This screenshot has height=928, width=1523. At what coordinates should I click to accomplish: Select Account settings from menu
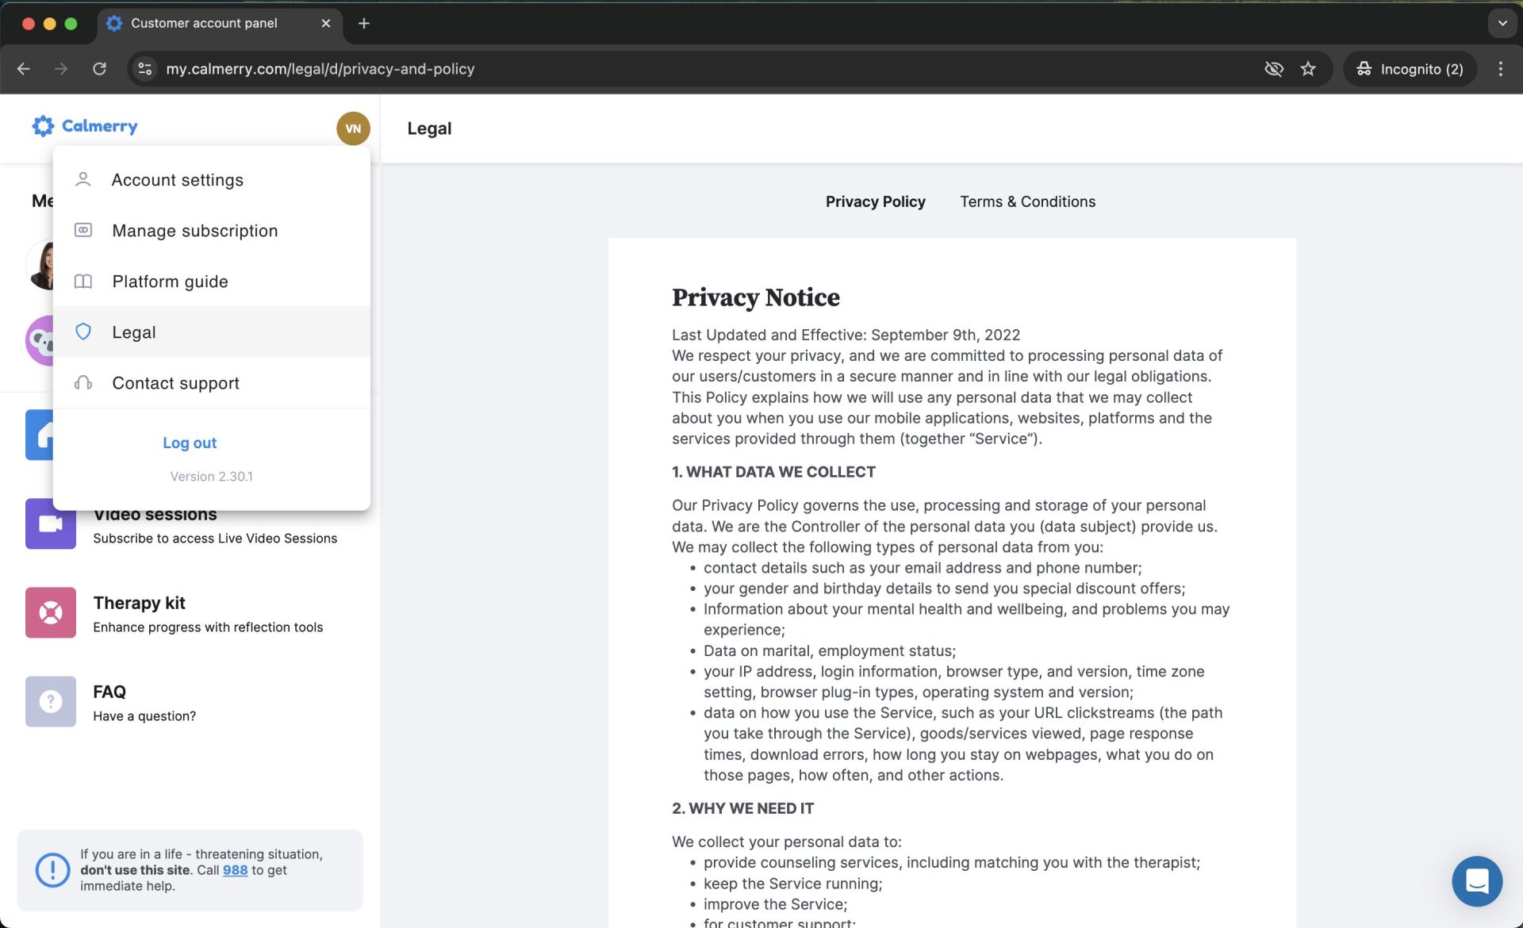pos(178,180)
